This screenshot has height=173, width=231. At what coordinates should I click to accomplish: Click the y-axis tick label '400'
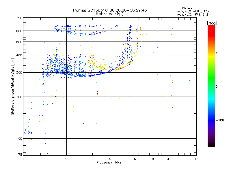click(19, 55)
